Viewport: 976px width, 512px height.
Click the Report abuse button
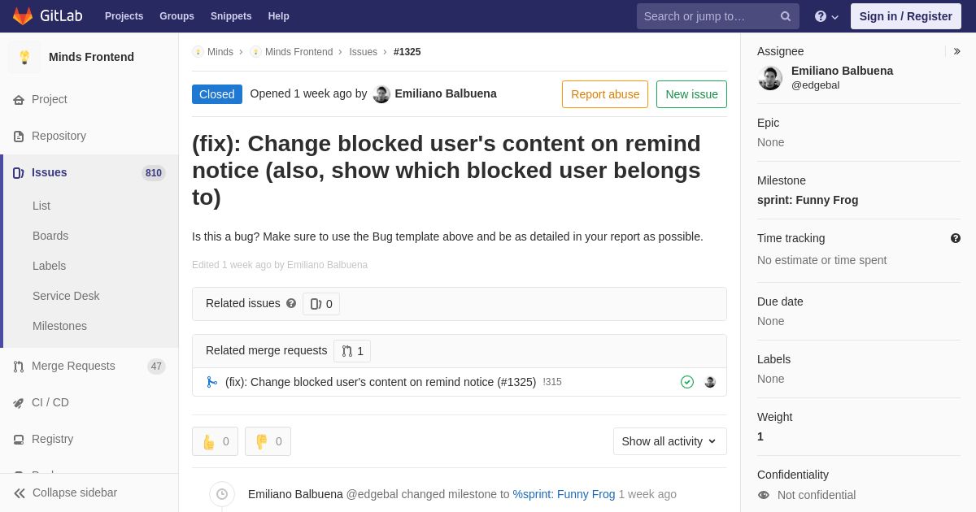click(x=605, y=94)
